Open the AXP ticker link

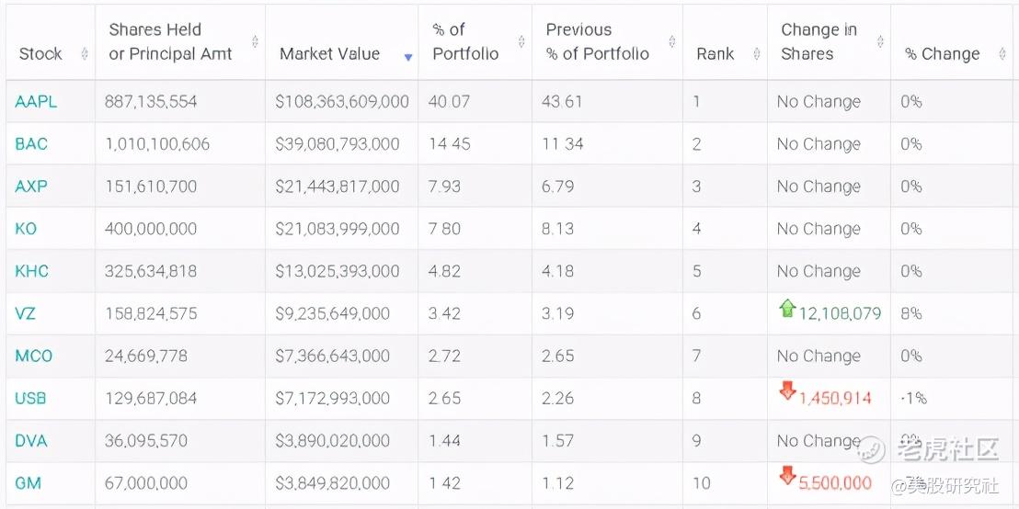pyautogui.click(x=31, y=187)
